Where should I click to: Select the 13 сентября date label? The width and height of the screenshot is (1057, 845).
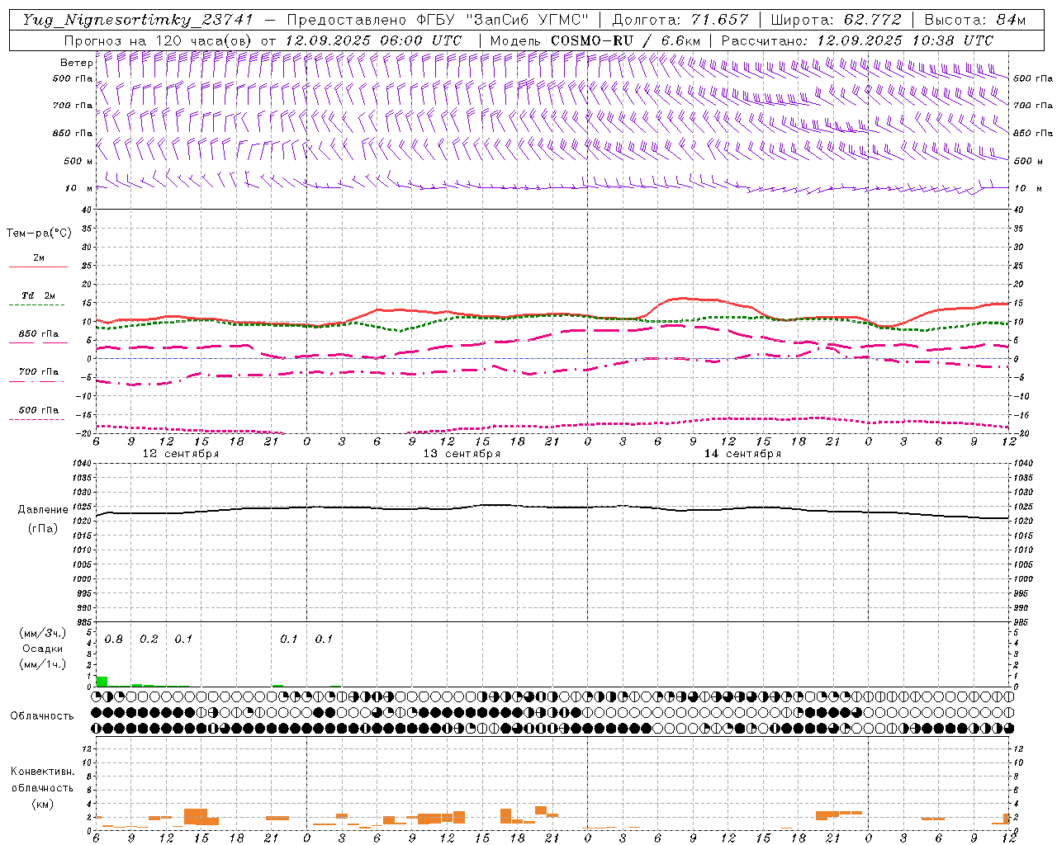click(462, 454)
